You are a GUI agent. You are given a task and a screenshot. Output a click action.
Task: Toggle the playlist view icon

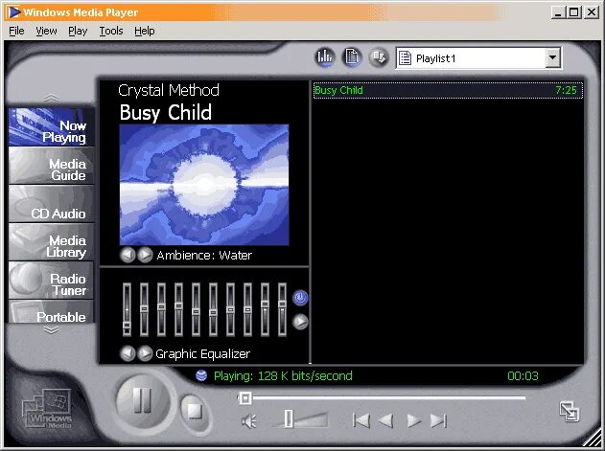[x=352, y=57]
